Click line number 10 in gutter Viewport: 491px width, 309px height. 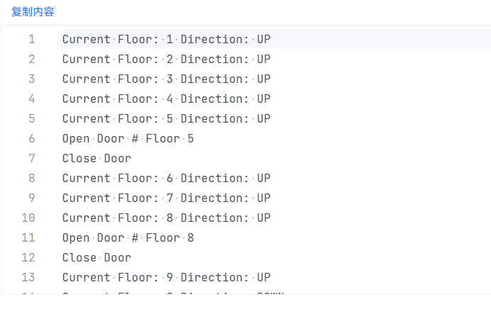[x=28, y=218]
